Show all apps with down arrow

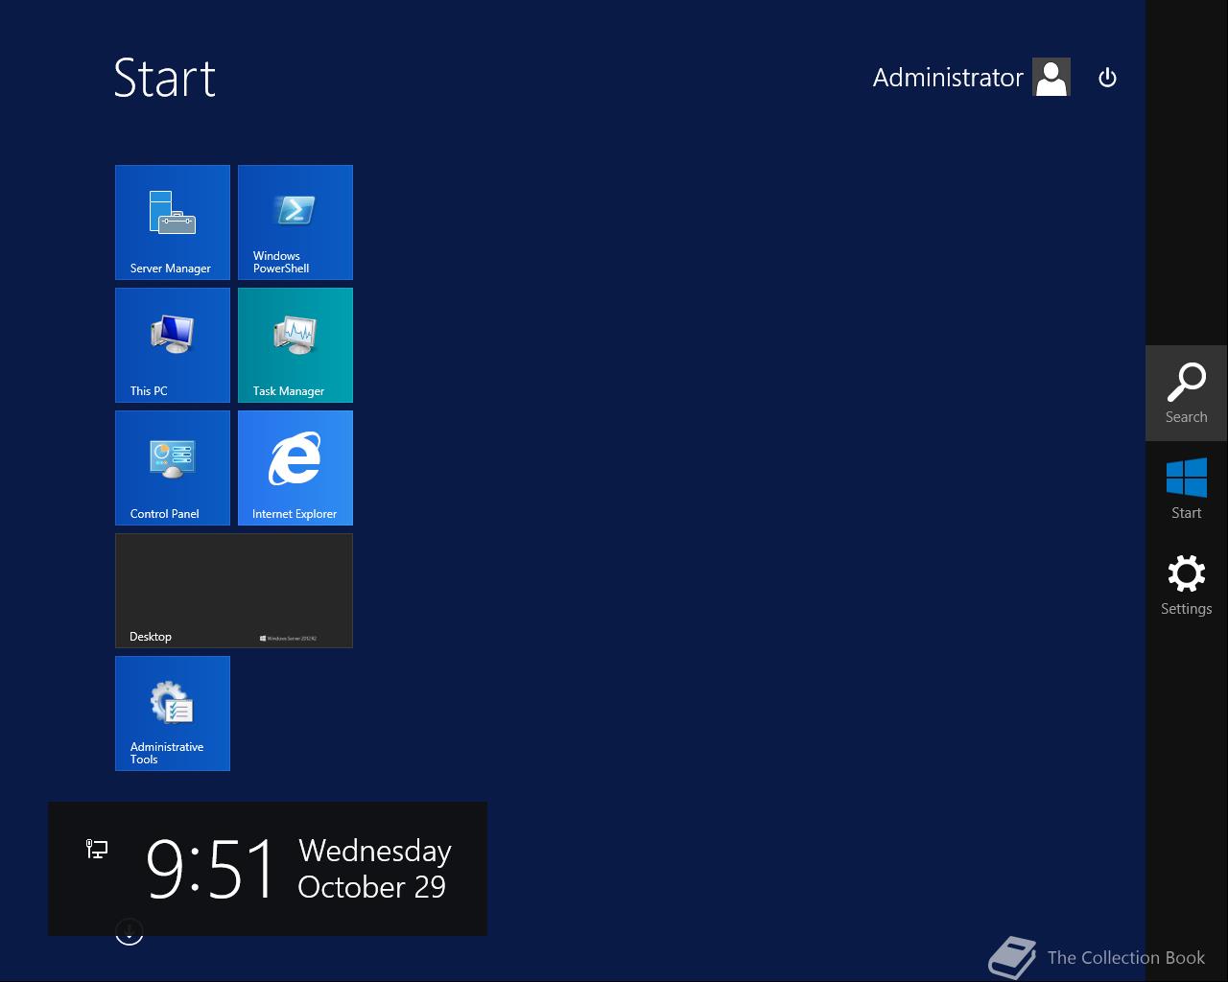click(x=130, y=931)
